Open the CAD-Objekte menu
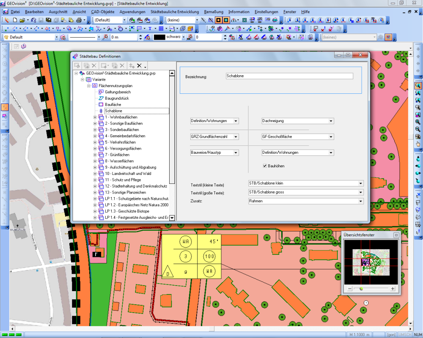This screenshot has width=423, height=338. 102,12
